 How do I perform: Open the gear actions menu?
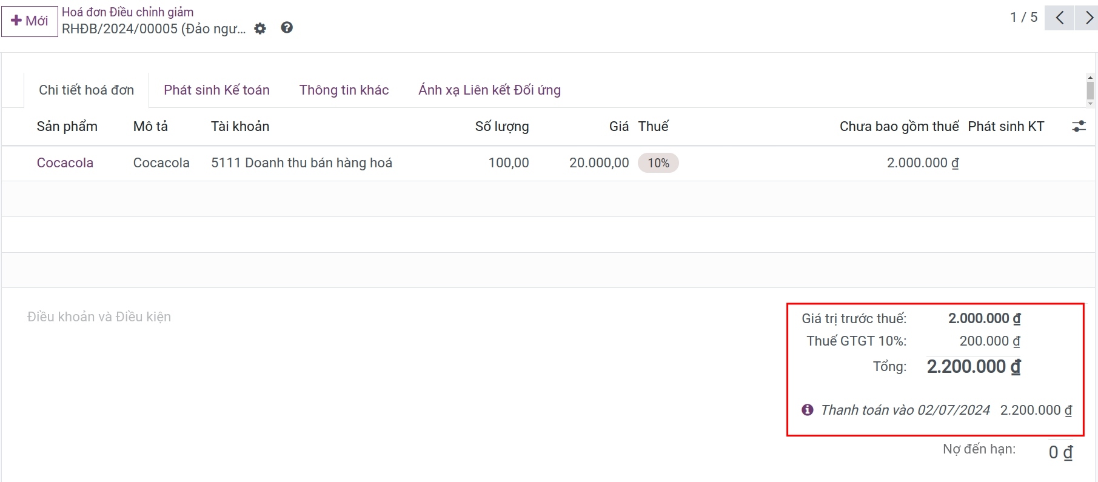[x=260, y=28]
